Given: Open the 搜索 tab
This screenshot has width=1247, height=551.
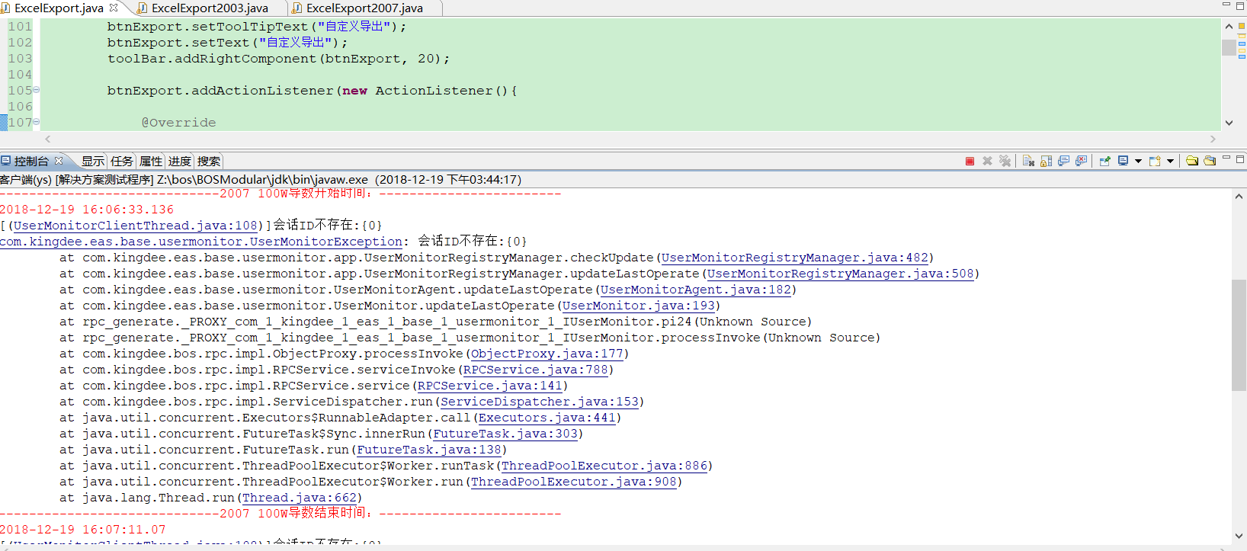Looking at the screenshot, I should tap(209, 161).
